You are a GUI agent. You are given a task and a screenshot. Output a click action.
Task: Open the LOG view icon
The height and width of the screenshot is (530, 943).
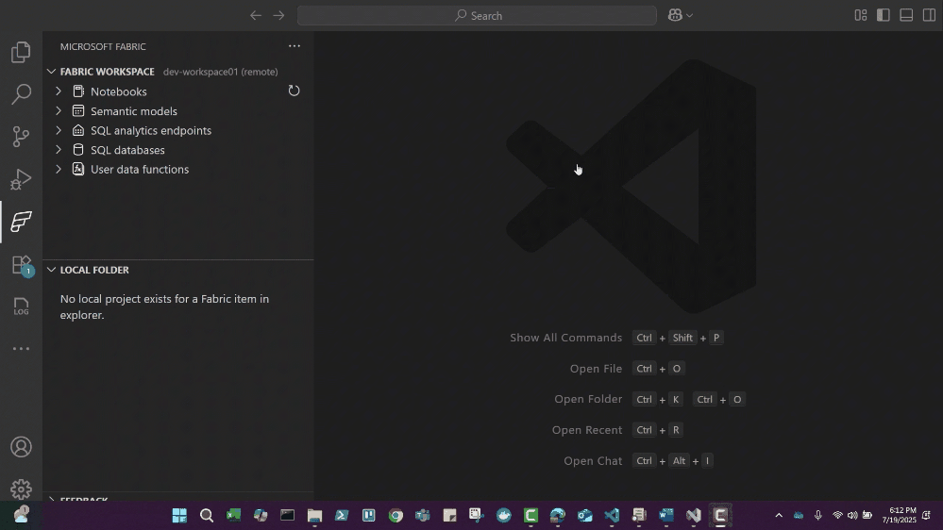coord(21,306)
